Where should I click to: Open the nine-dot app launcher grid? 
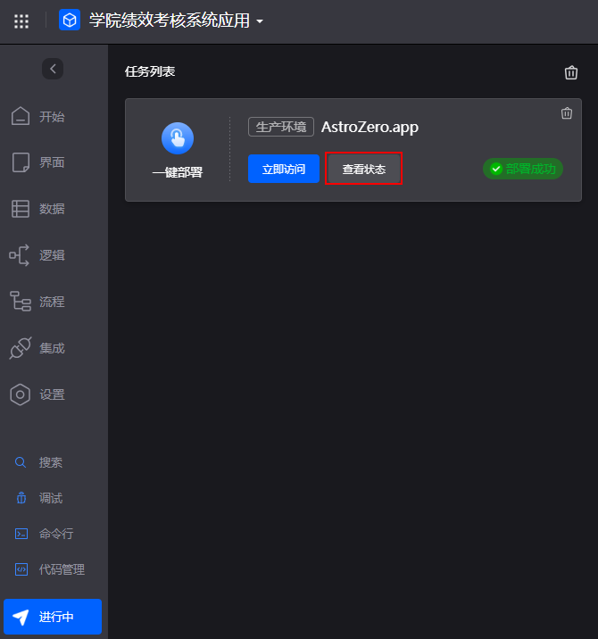pyautogui.click(x=21, y=21)
